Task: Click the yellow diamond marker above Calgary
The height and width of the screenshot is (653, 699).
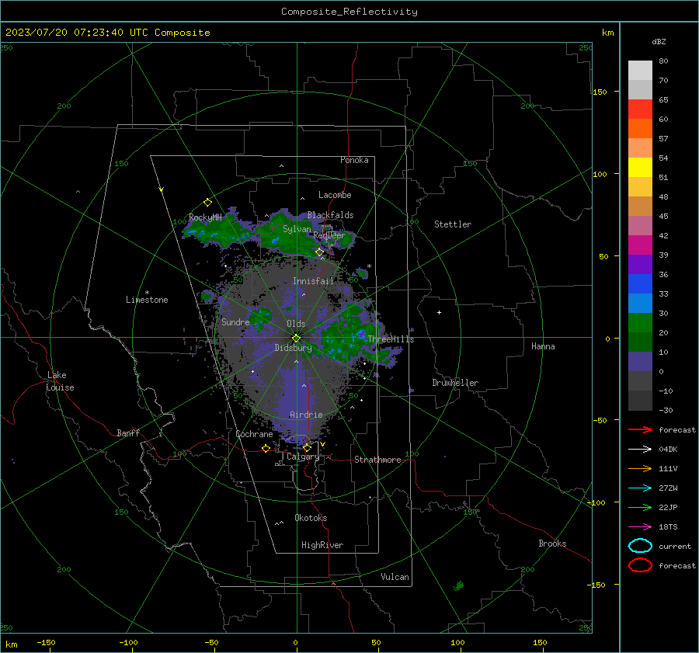Action: 307,447
